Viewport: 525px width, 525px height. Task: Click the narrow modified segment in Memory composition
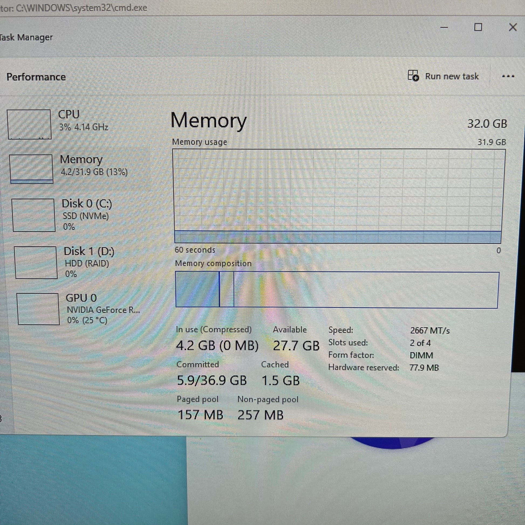point(226,289)
